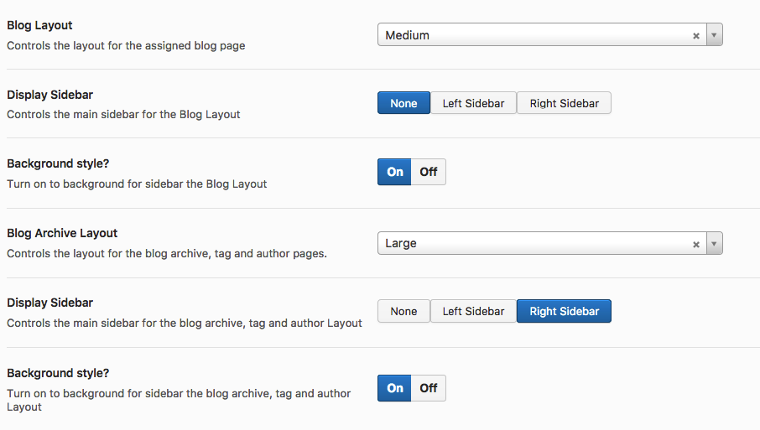
Task: Click the blog archive Background style heading
Action: pos(58,373)
